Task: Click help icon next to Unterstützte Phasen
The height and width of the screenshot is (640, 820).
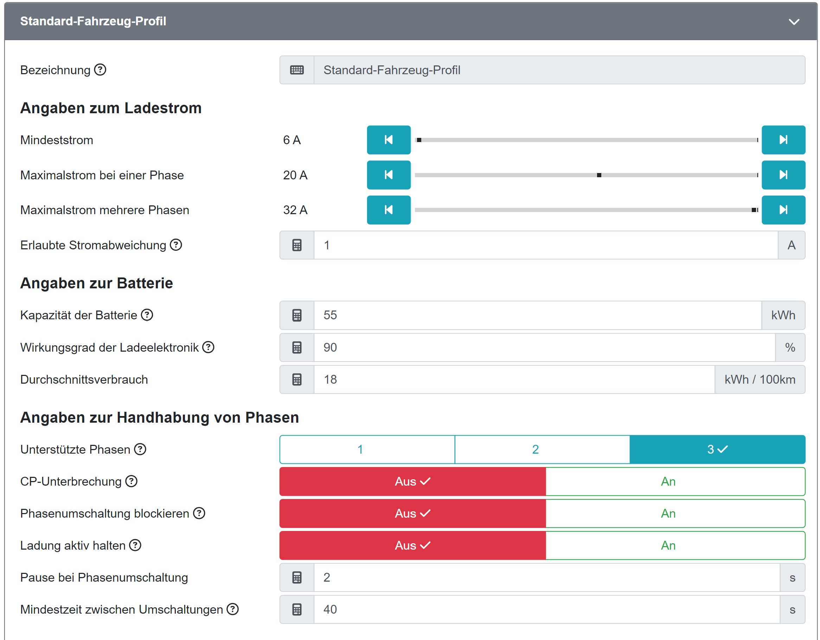Action: [140, 449]
